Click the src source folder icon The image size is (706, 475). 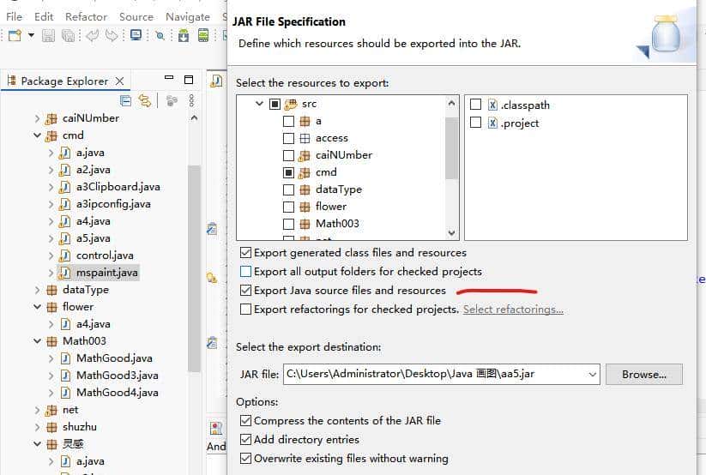pos(291,104)
